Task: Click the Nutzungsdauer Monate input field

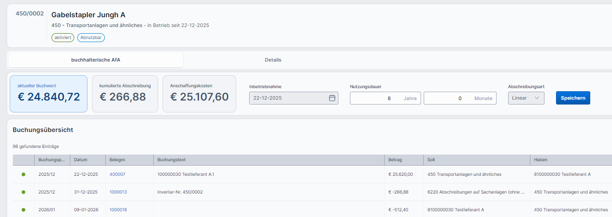Action: tap(449, 98)
